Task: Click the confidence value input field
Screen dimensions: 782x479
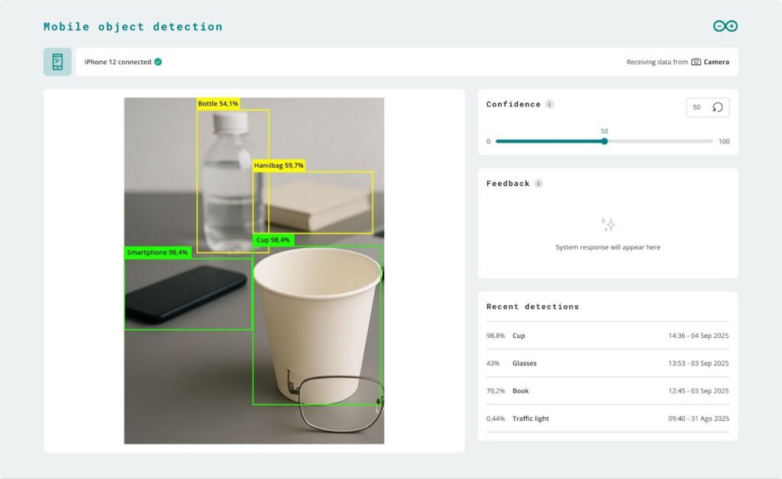Action: tap(697, 108)
